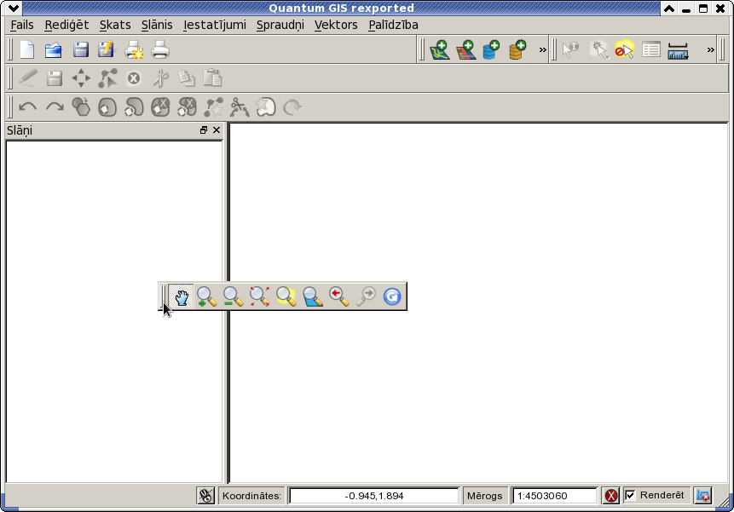Click the Delete Selected icon
The image size is (734, 512).
pyautogui.click(x=134, y=78)
